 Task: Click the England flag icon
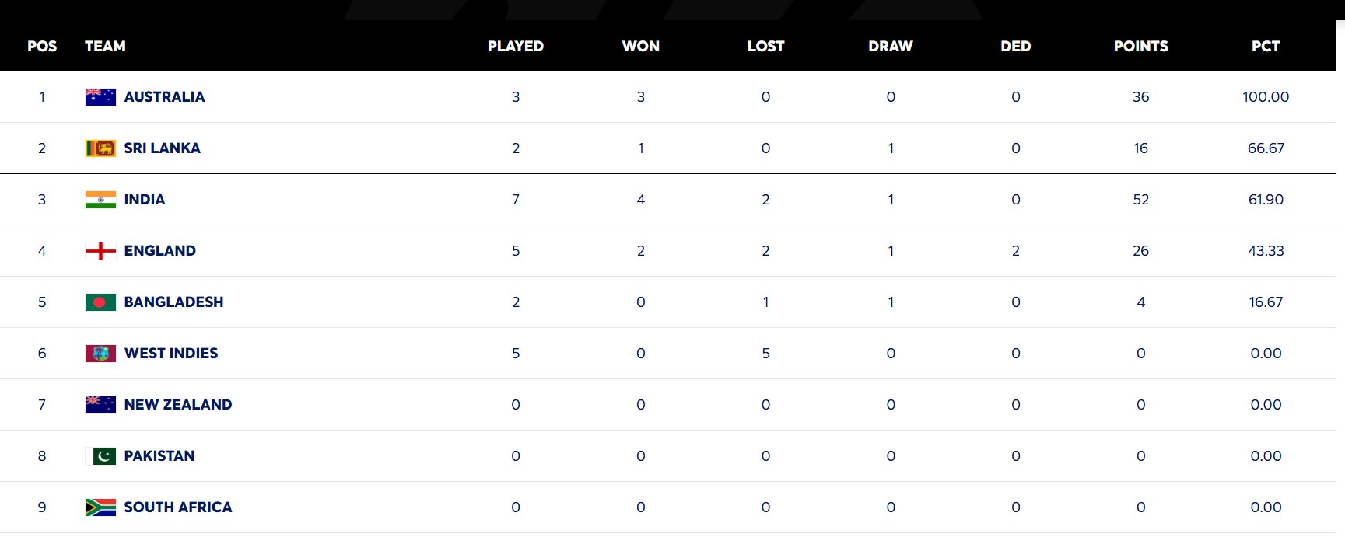(100, 251)
